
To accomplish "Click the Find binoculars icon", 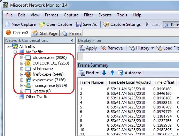I will [82, 73].
